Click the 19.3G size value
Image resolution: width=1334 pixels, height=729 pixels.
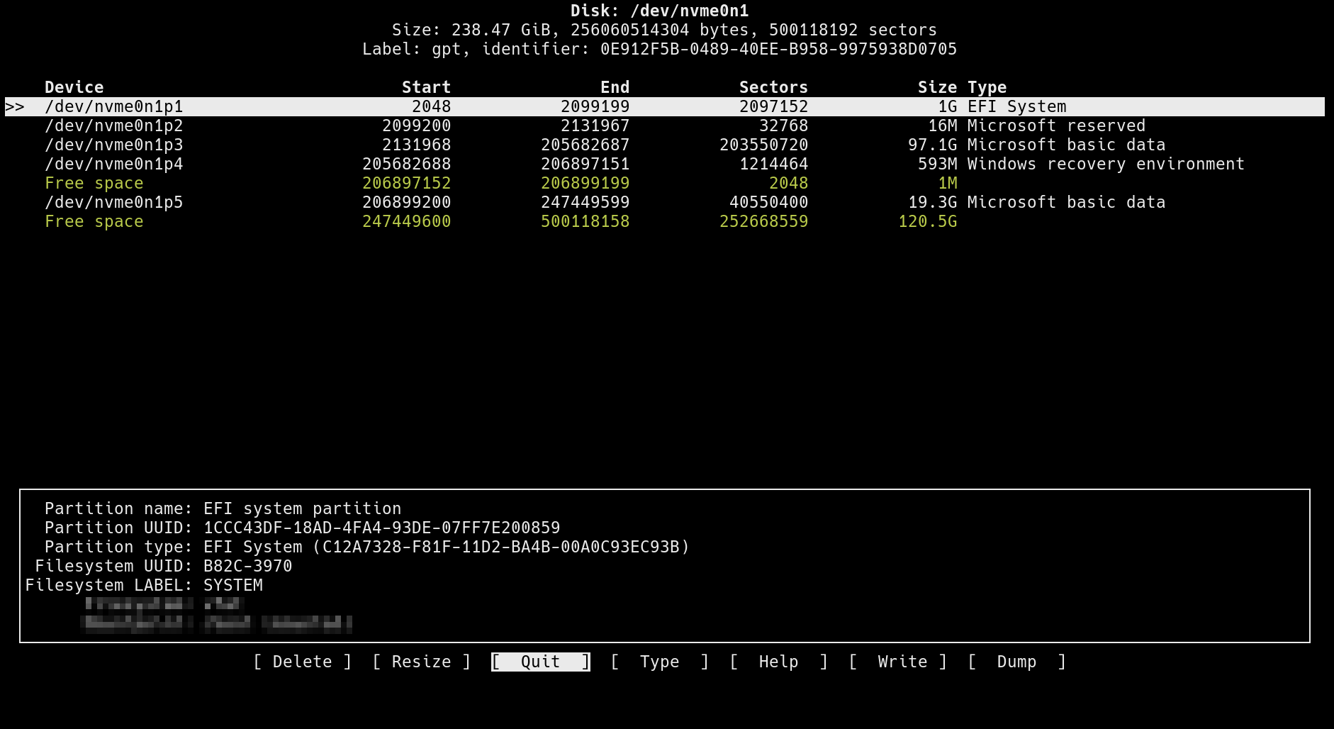pos(932,202)
